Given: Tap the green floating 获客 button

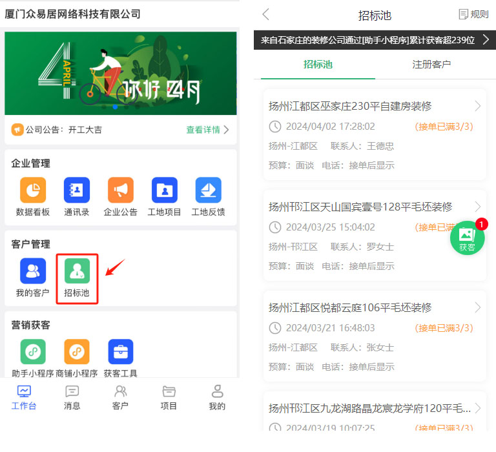Looking at the screenshot, I should coord(467,238).
